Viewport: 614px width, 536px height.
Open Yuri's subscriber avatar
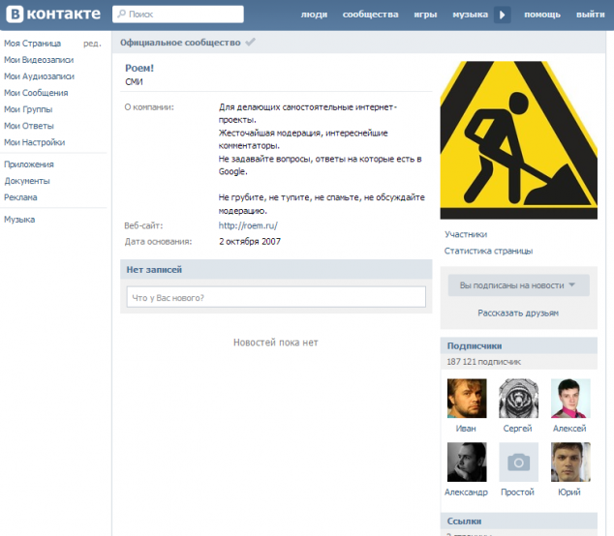coord(570,462)
